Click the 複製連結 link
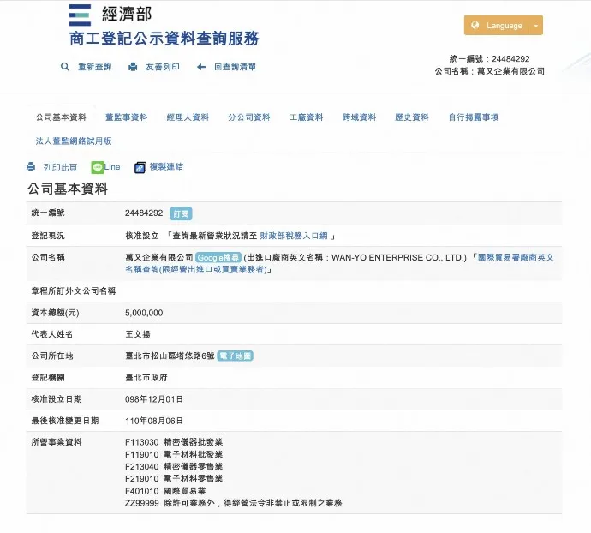Image resolution: width=591 pixels, height=533 pixels. pyautogui.click(x=166, y=167)
